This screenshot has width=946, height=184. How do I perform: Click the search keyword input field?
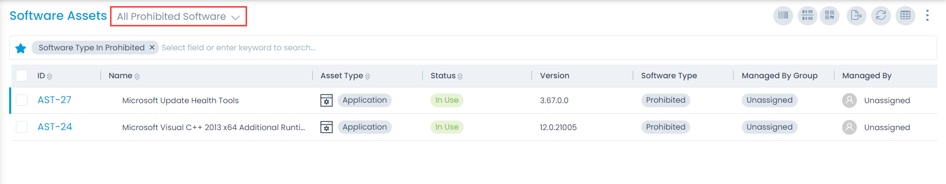click(545, 48)
